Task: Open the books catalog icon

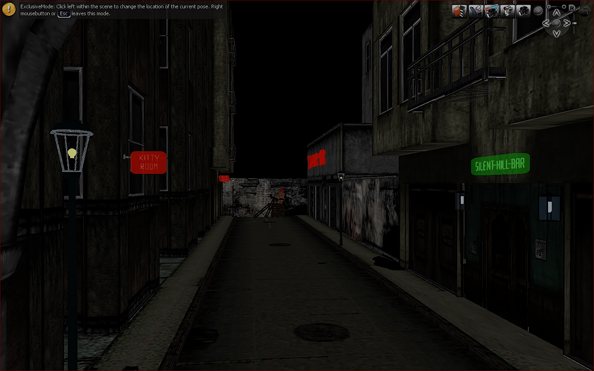Action: tap(459, 11)
